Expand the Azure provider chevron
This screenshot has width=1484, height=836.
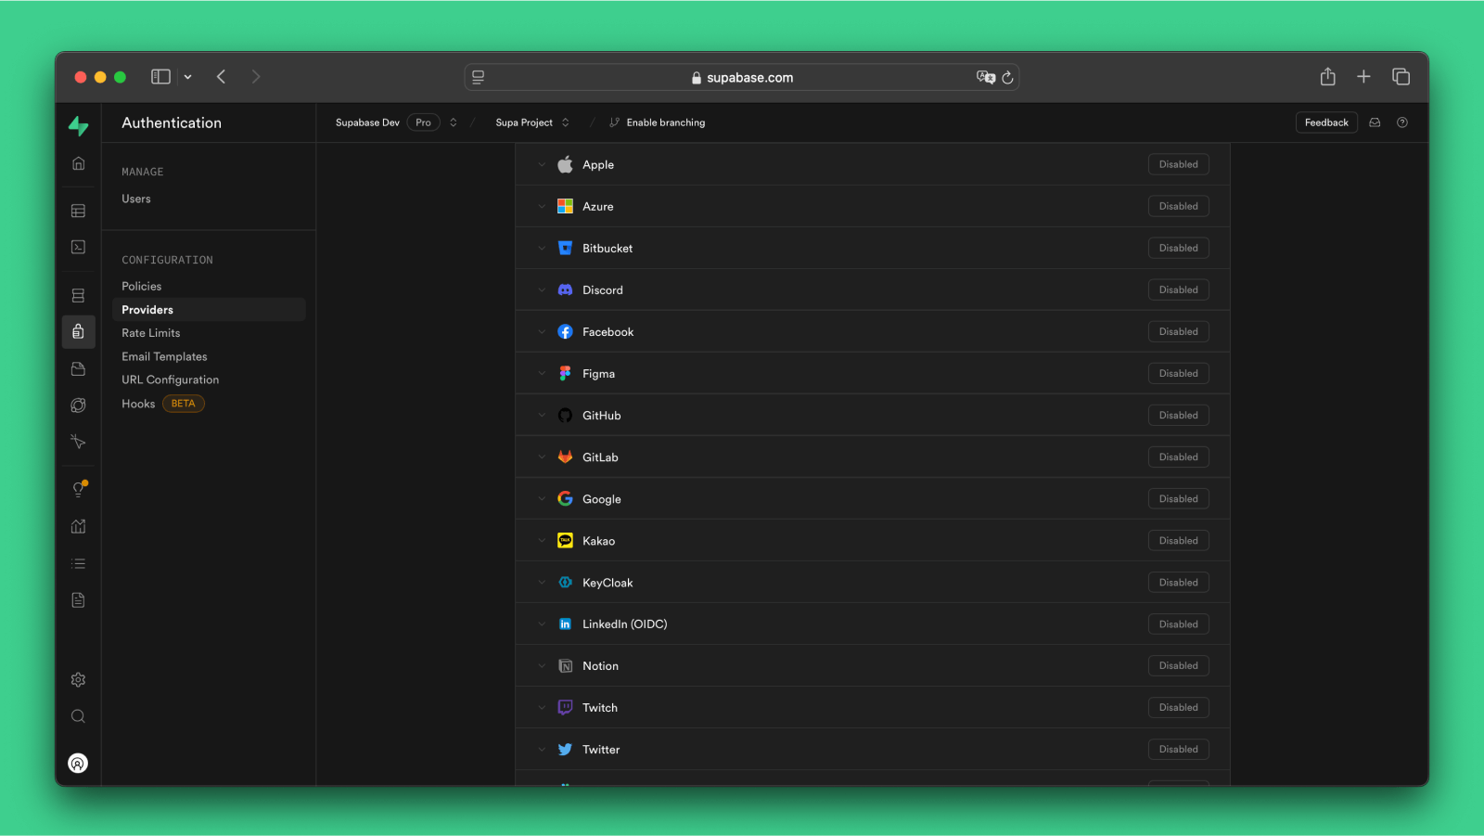(x=542, y=206)
